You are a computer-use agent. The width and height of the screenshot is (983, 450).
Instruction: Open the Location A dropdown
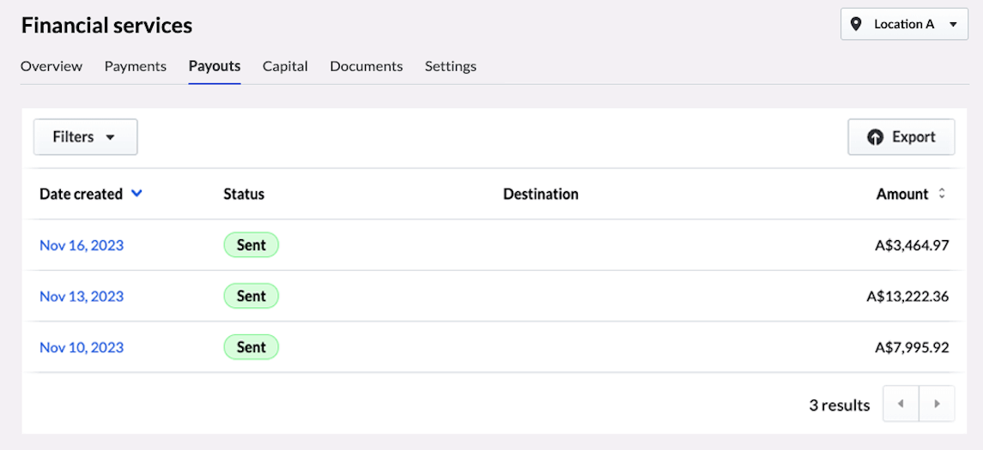click(x=904, y=24)
